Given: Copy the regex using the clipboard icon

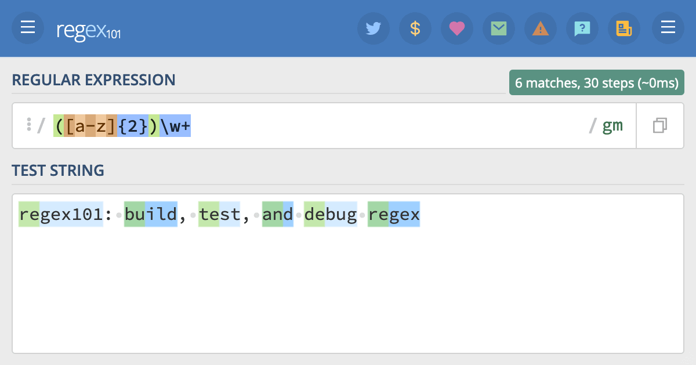Looking at the screenshot, I should (x=660, y=125).
